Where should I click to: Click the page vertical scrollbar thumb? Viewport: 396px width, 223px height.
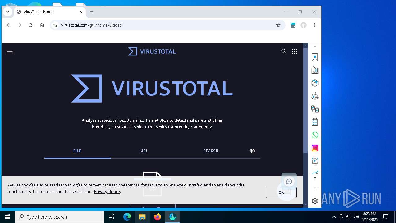pos(305,101)
